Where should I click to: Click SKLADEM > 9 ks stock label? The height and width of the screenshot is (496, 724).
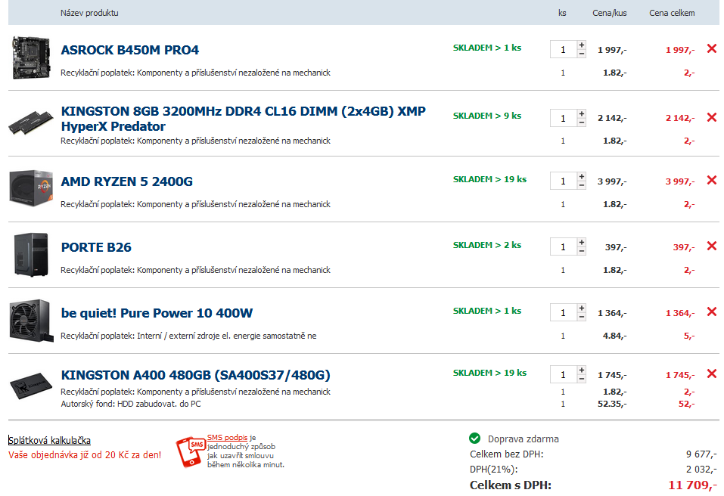(487, 116)
